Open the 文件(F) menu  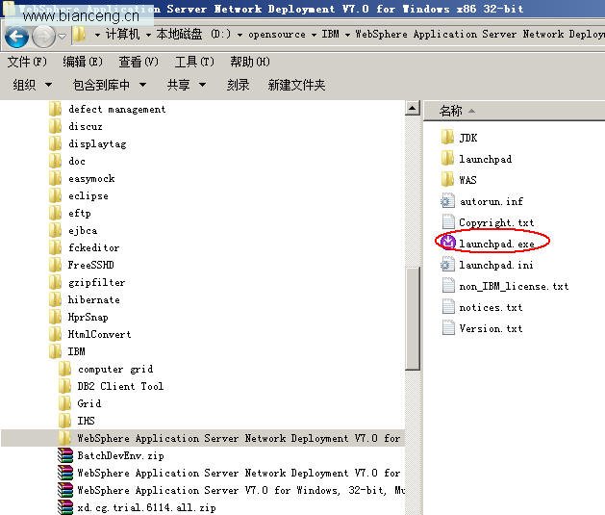pos(27,62)
